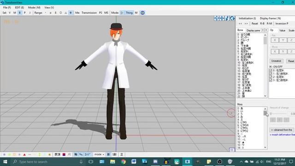Open the Display frame (N) menu
The width and height of the screenshot is (295, 166).
[x=270, y=18]
